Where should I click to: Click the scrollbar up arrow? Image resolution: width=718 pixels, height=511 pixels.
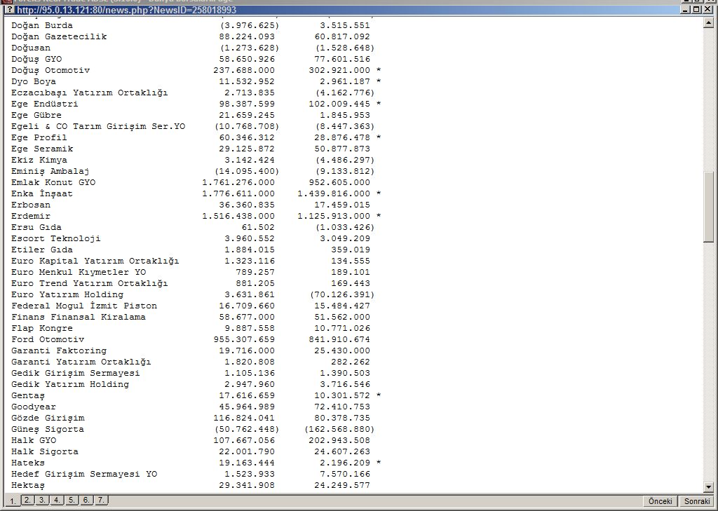pyautogui.click(x=709, y=22)
